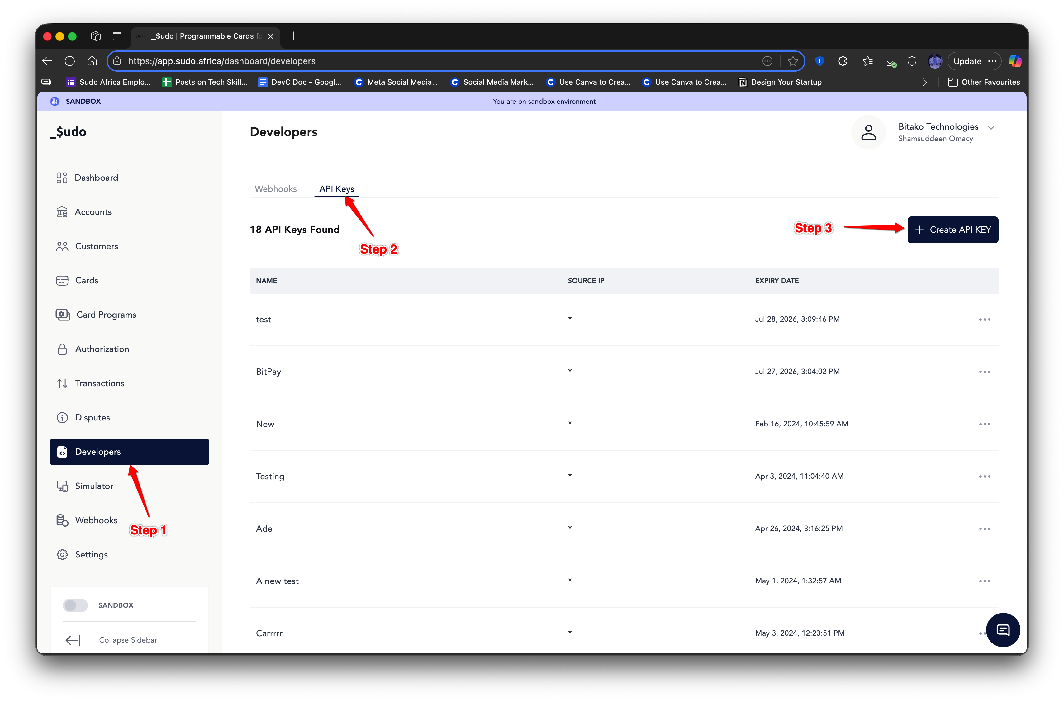Open options menu for test key
This screenshot has height=702, width=1064.
click(984, 319)
